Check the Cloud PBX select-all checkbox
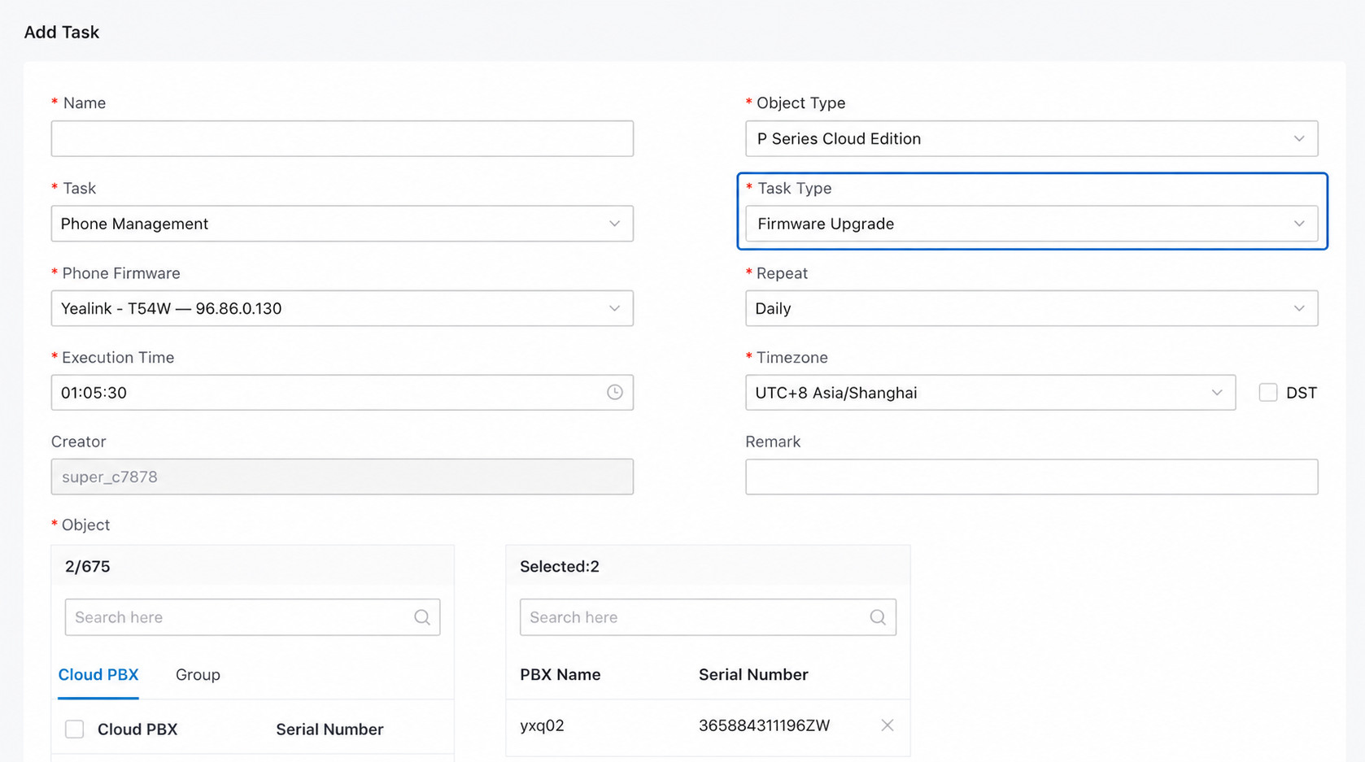Image resolution: width=1365 pixels, height=762 pixels. [x=74, y=729]
